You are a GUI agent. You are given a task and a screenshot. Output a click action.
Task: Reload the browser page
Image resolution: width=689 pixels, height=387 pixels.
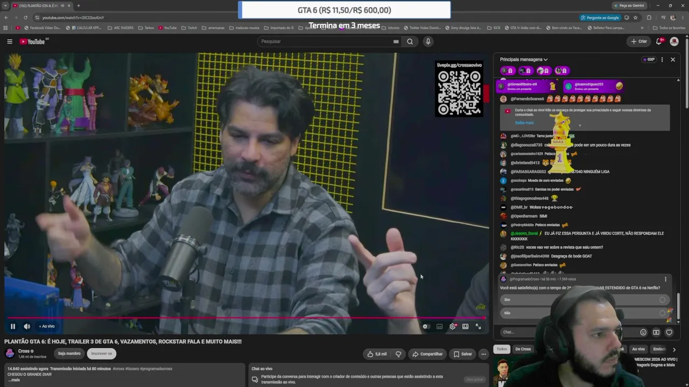tap(26, 18)
